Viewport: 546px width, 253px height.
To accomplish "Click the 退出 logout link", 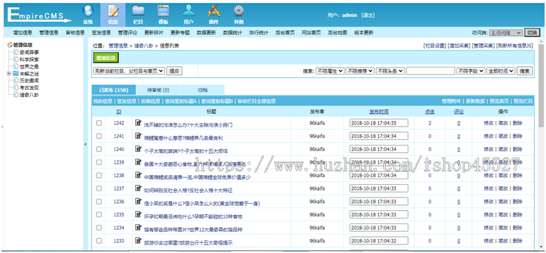I will pos(368,15).
